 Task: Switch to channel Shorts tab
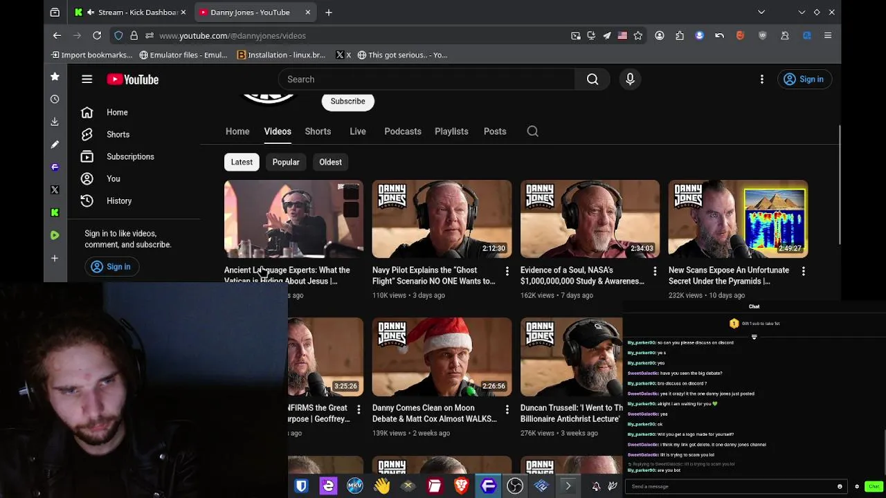tap(318, 131)
